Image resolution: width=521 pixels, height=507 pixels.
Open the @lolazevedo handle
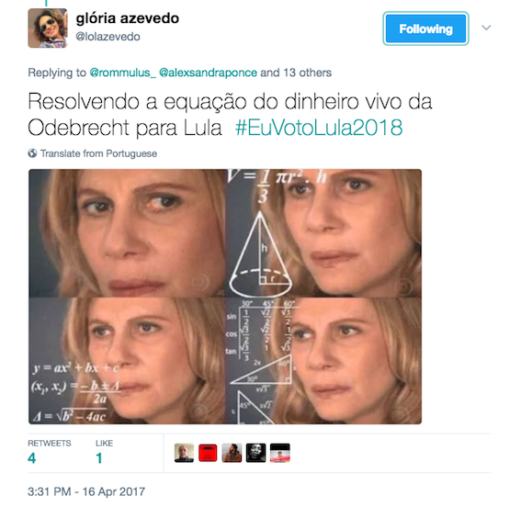[108, 37]
